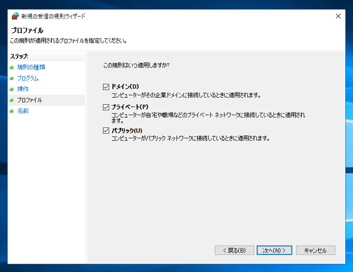Close the new inbound rule wizard
The width and height of the screenshot is (353, 272).
click(x=338, y=16)
